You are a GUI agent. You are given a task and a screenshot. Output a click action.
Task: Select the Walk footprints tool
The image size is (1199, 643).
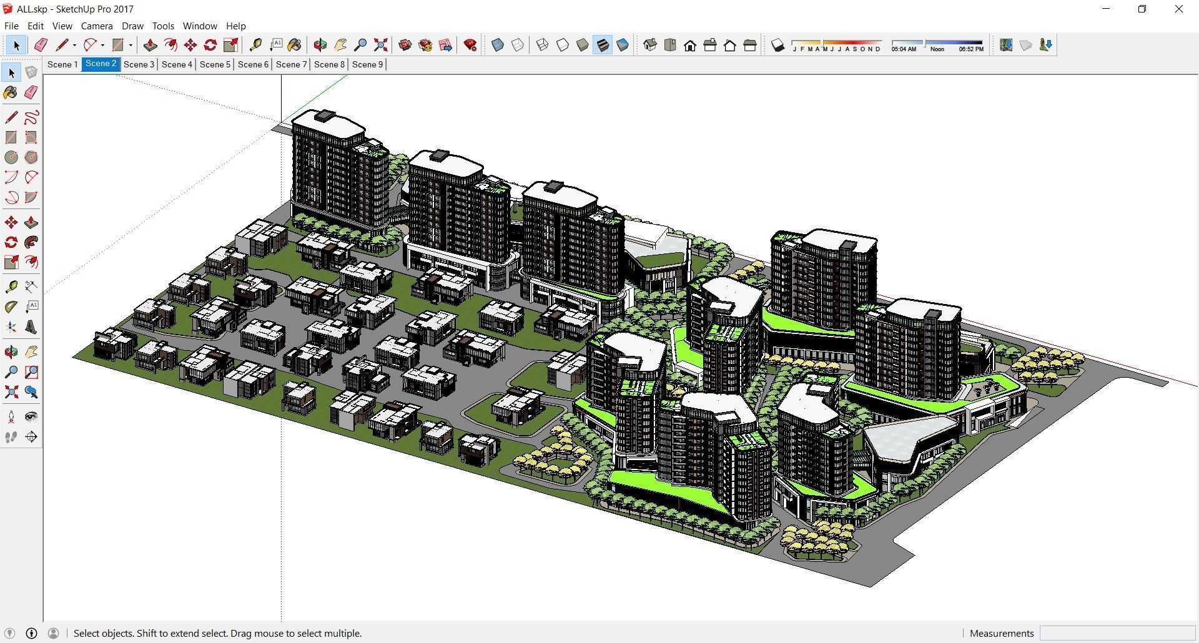[x=11, y=437]
